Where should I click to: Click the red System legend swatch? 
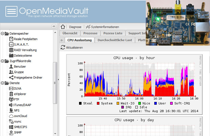pyautogui.click(x=98, y=103)
